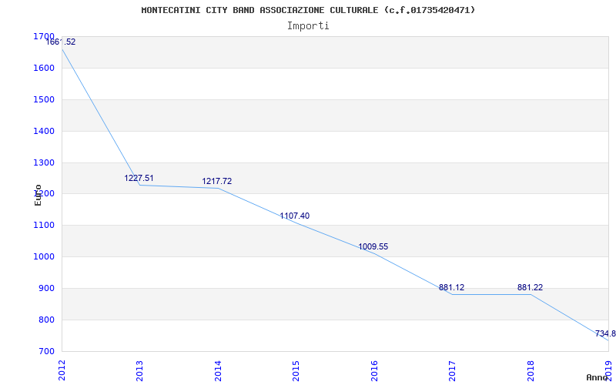
Task: Click the 2013 x-axis label
Action: pos(140,370)
